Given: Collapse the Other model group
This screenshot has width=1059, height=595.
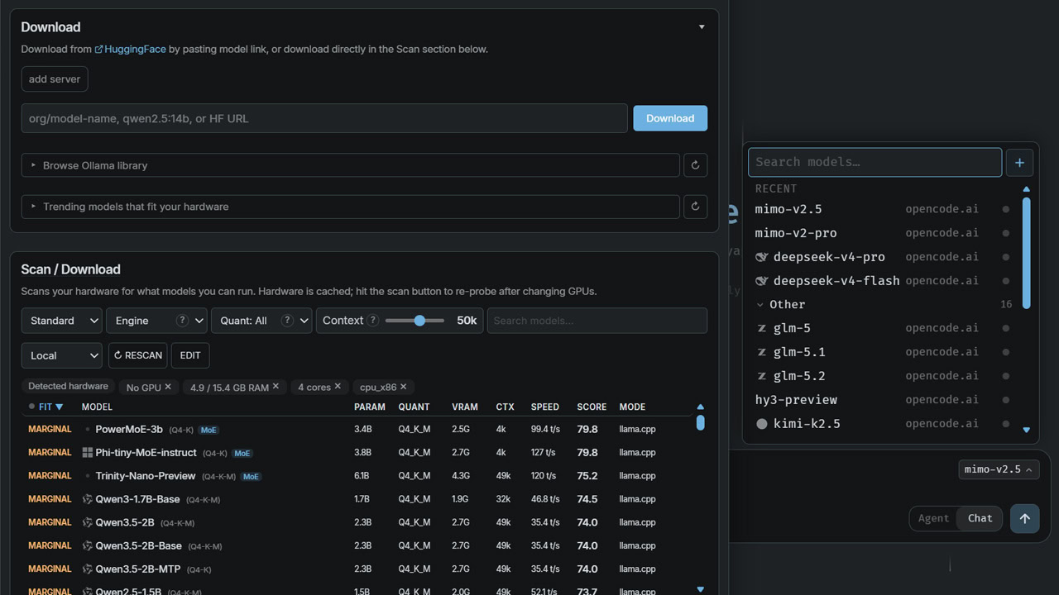Looking at the screenshot, I should (x=884, y=304).
